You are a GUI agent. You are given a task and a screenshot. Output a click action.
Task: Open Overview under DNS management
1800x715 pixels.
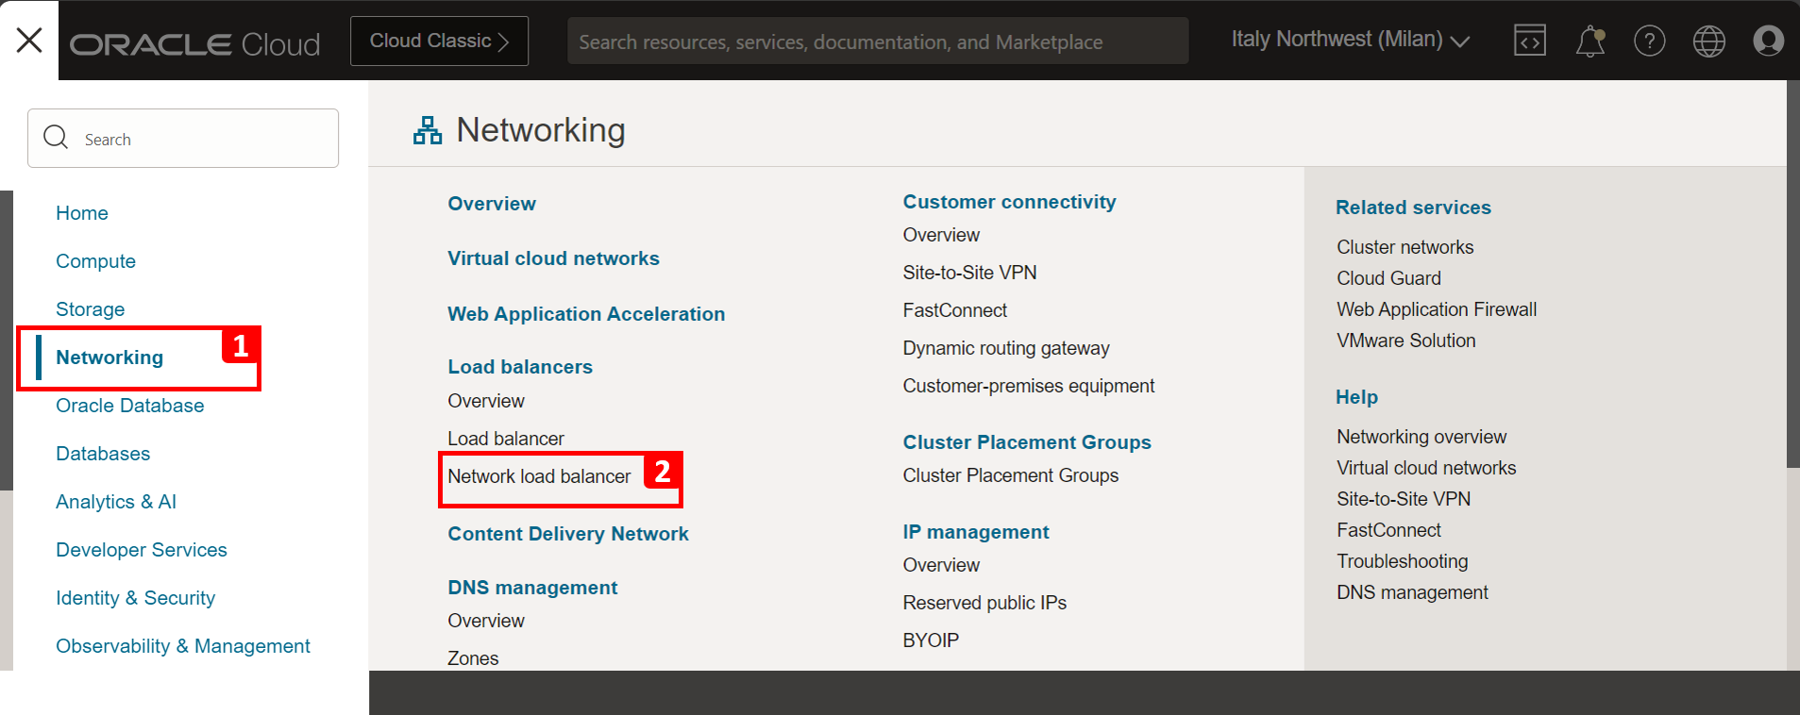[x=486, y=621]
